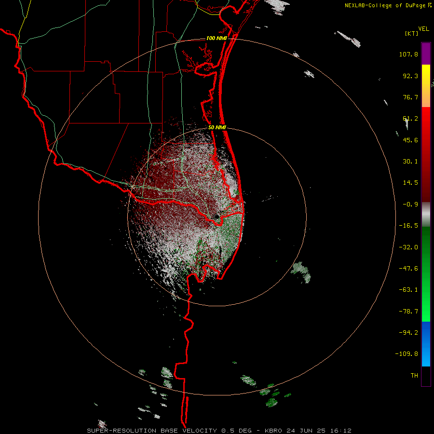Click the 100 NMI range ring label

point(217,38)
